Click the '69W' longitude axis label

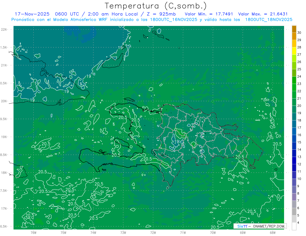pyautogui.click(x=243, y=232)
